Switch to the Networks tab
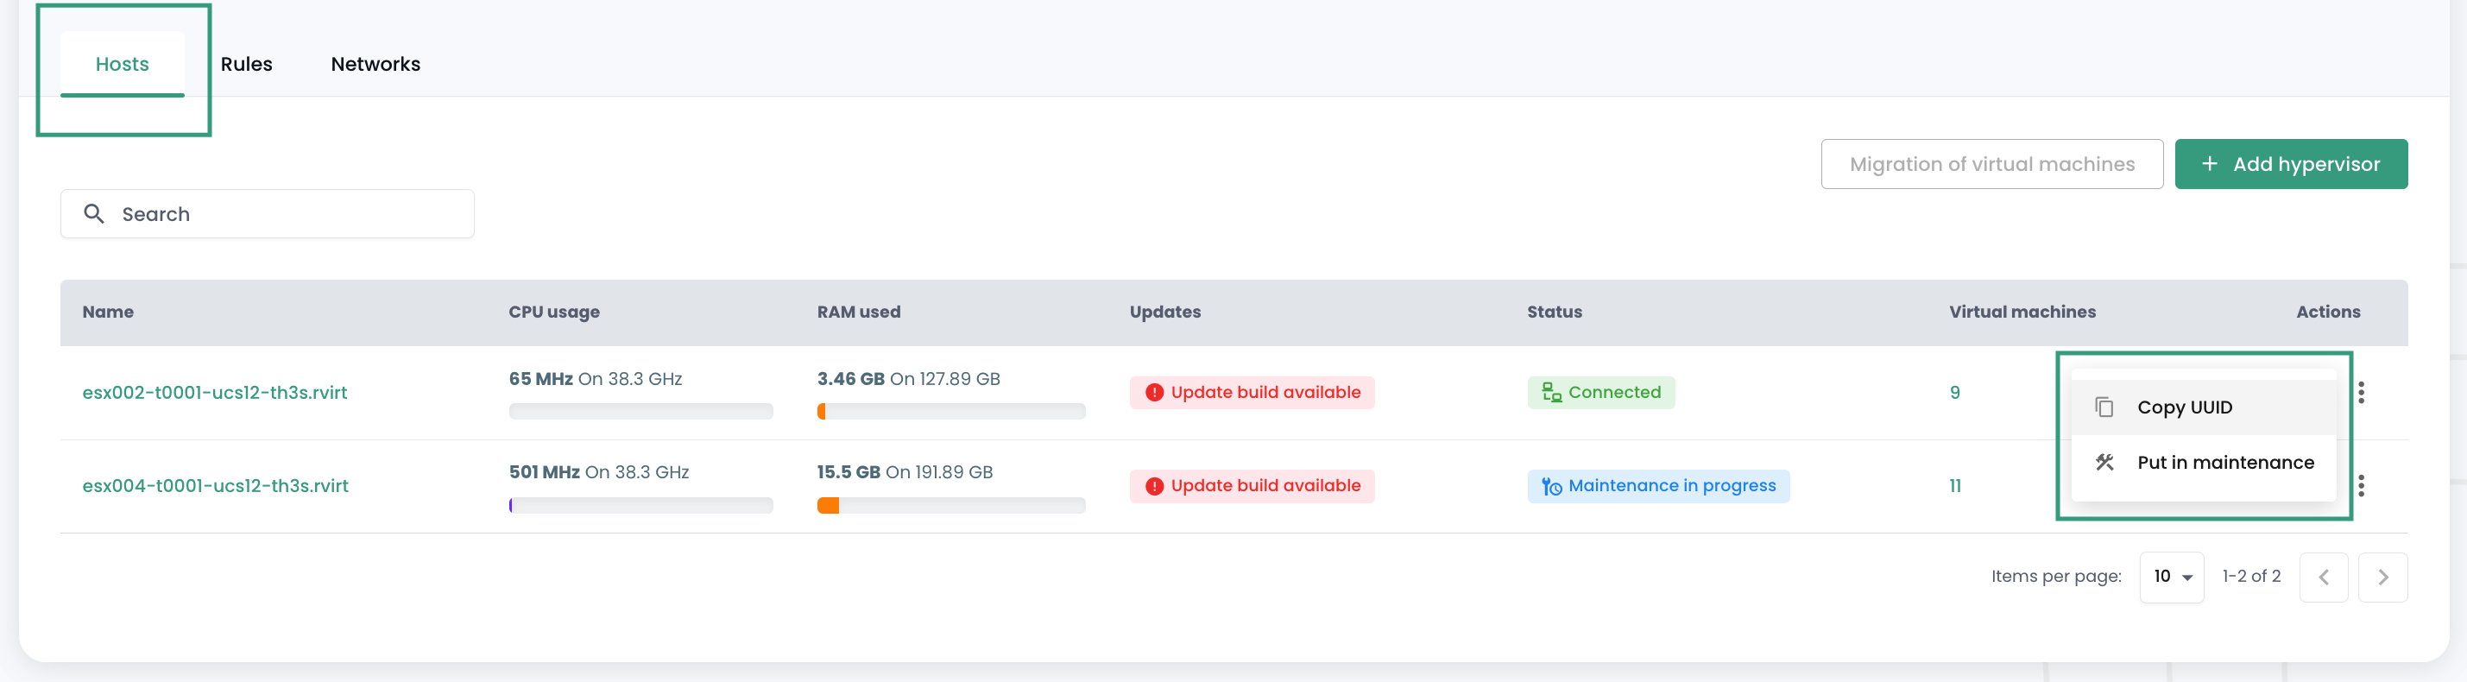The width and height of the screenshot is (2467, 682). [375, 64]
